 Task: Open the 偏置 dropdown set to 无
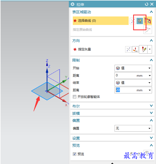click(133, 128)
